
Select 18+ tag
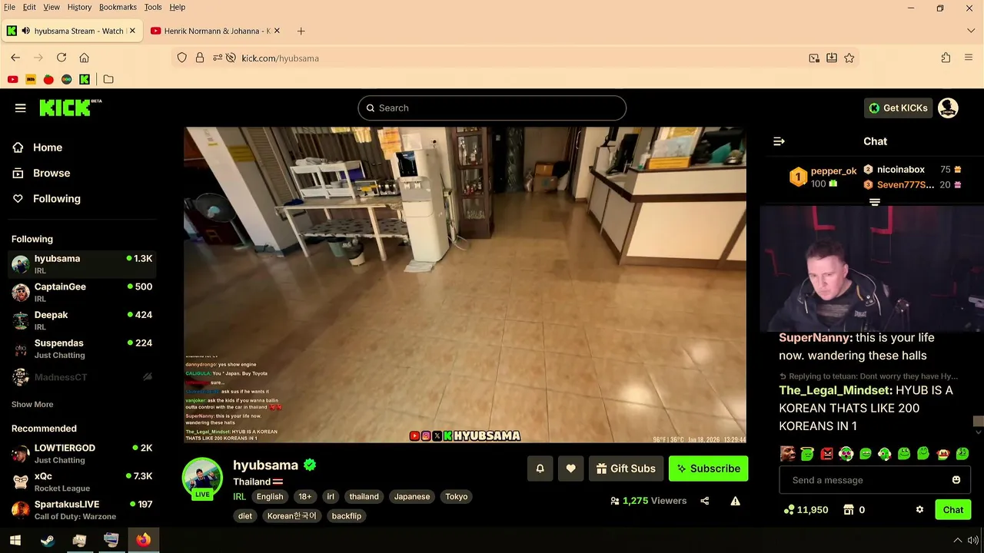click(305, 497)
